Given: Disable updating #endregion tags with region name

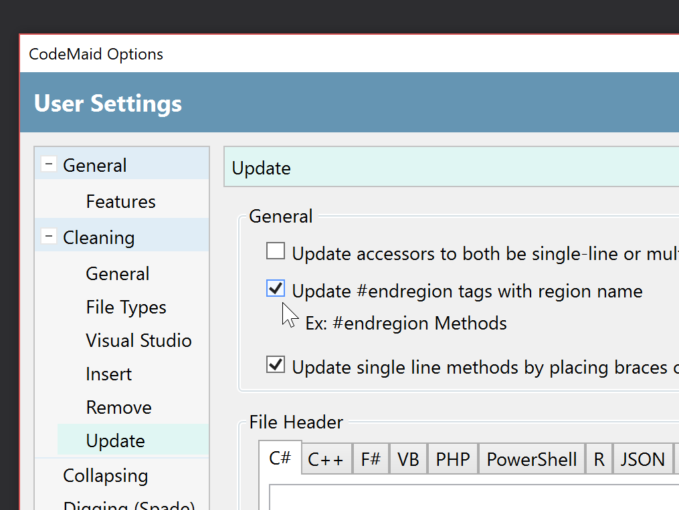Looking at the screenshot, I should (x=276, y=288).
